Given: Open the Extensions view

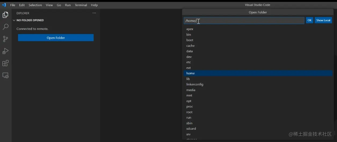Looking at the screenshot, I should [x=5, y=63].
